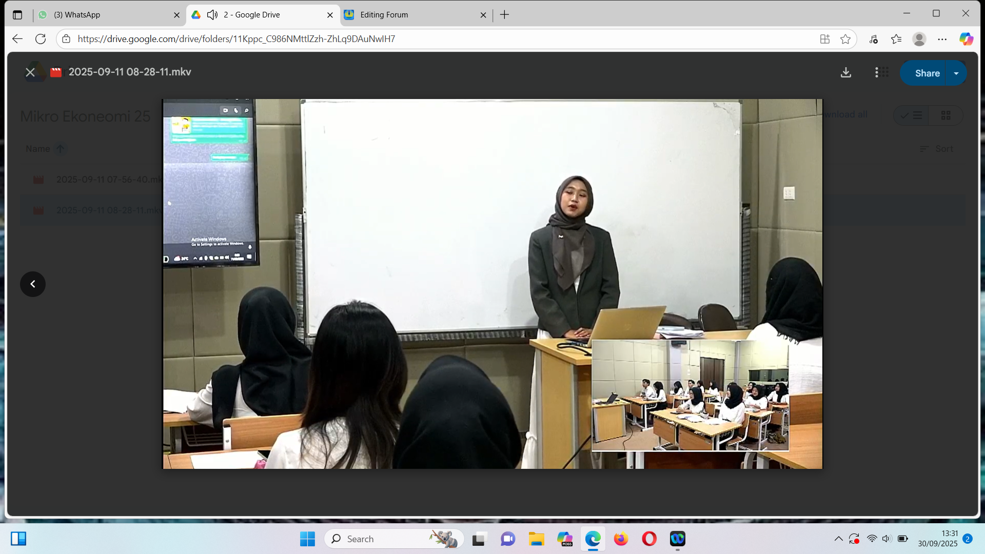Open the more actions three-dot menu
Image resolution: width=985 pixels, height=554 pixels.
coord(876,73)
